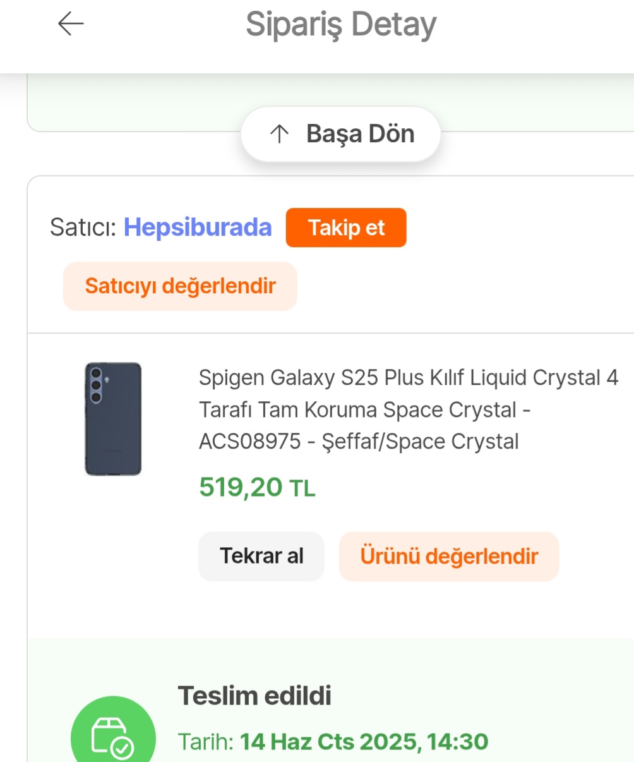
Task: Follow the seller with Takip et
Action: (346, 227)
